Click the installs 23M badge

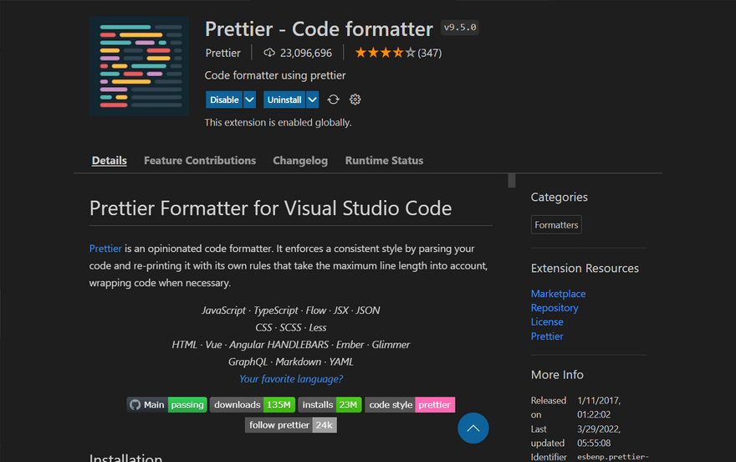click(330, 405)
